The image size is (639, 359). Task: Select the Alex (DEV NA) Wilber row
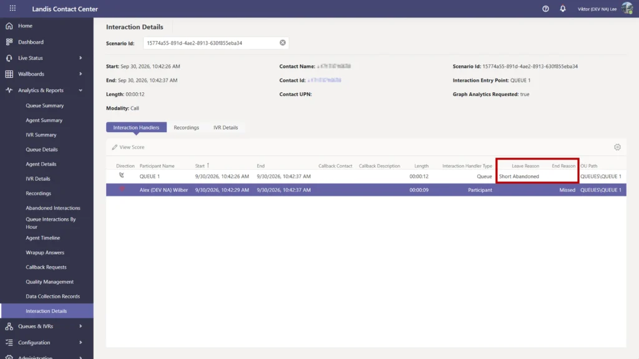366,189
